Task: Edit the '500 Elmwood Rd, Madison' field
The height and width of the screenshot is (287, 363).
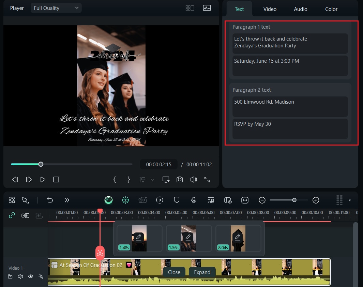Action: click(290, 106)
